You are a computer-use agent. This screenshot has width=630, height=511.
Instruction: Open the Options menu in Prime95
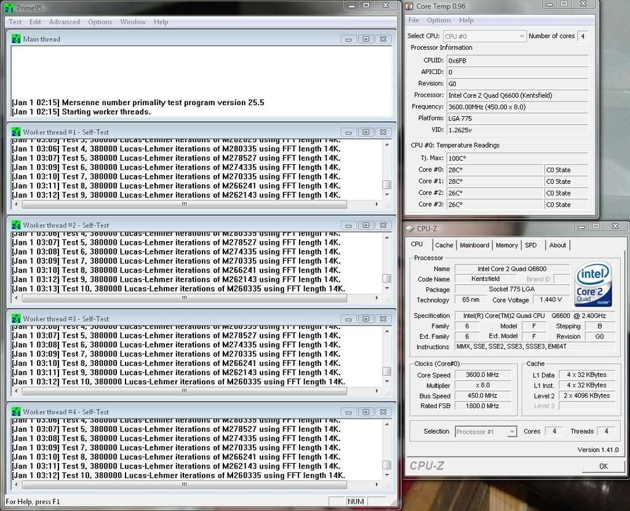tap(100, 22)
